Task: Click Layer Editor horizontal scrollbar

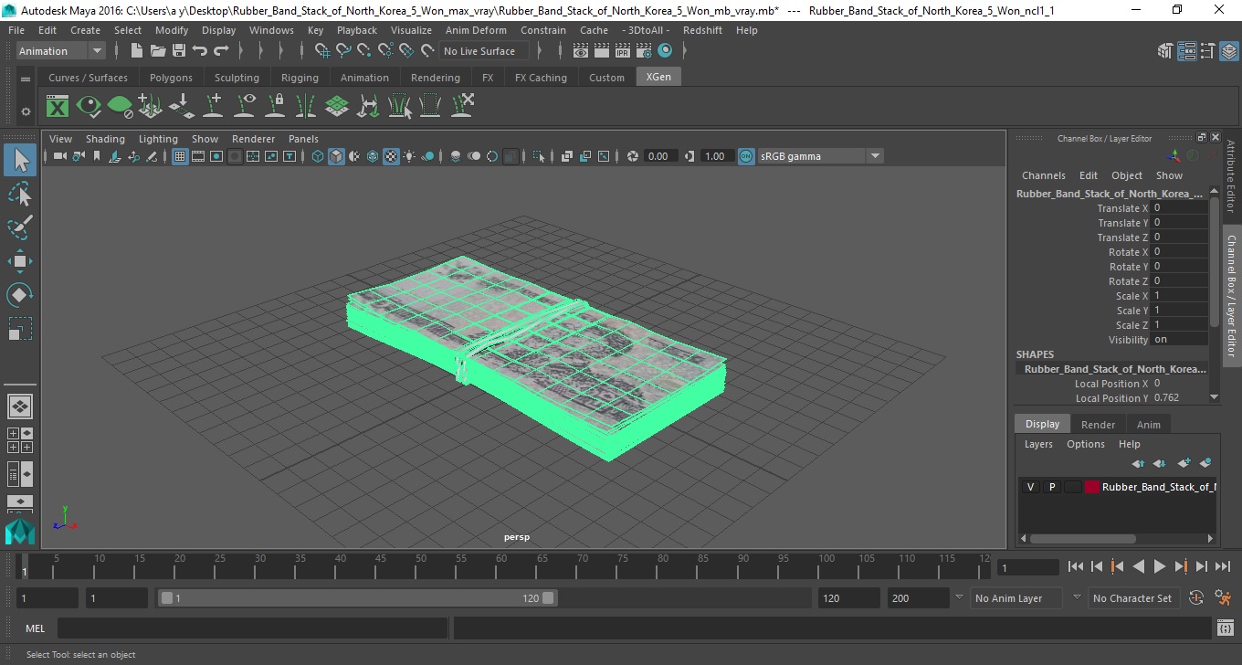Action: tap(1082, 539)
